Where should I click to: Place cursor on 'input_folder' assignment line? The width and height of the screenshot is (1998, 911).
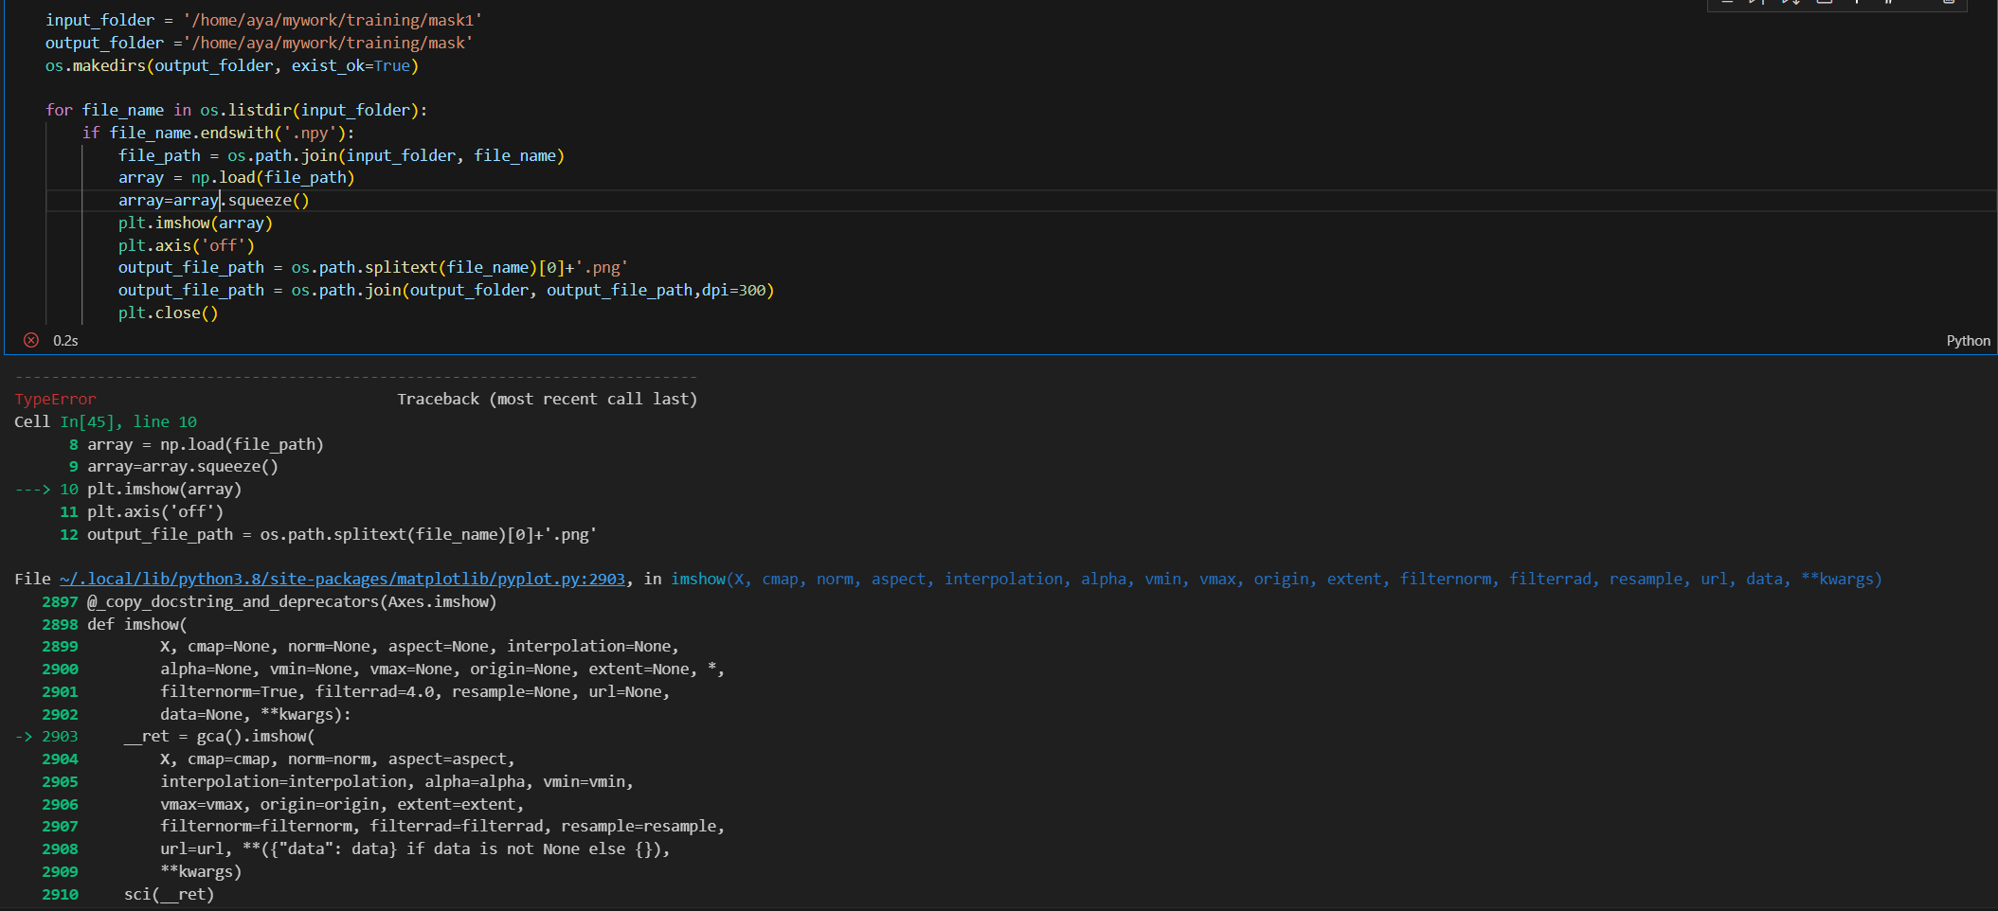(264, 20)
